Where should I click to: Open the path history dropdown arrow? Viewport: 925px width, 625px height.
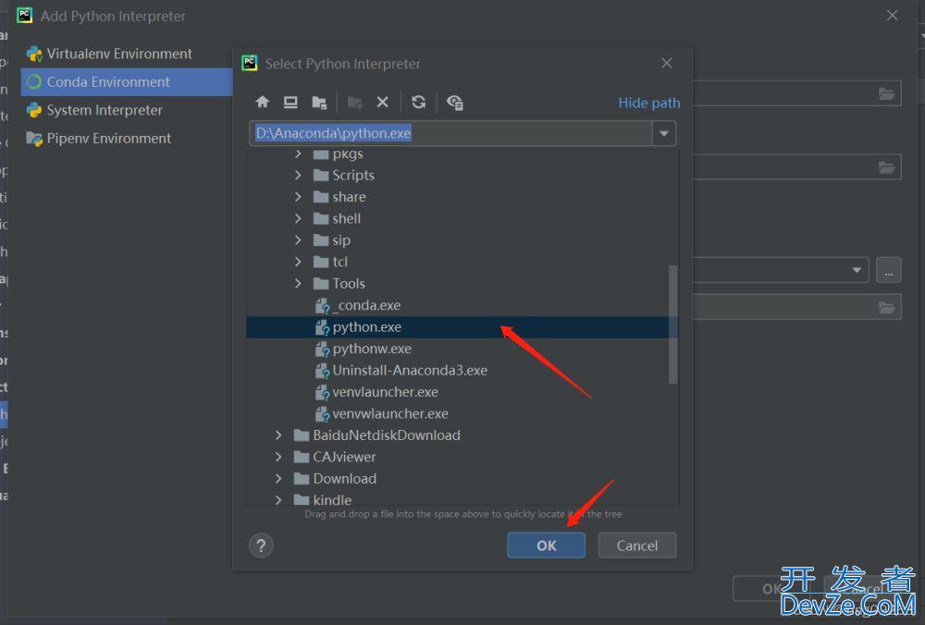pos(663,133)
